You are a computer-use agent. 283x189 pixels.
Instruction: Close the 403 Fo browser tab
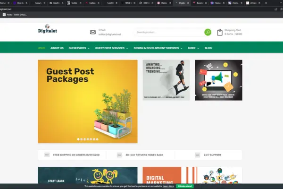(x=152, y=3)
